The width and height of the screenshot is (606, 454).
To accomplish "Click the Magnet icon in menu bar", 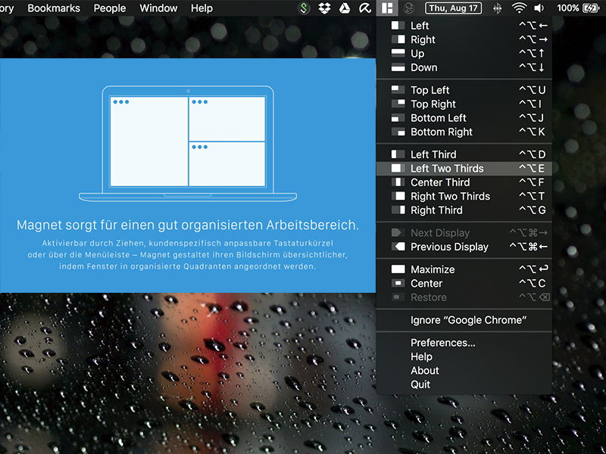I will (387, 8).
